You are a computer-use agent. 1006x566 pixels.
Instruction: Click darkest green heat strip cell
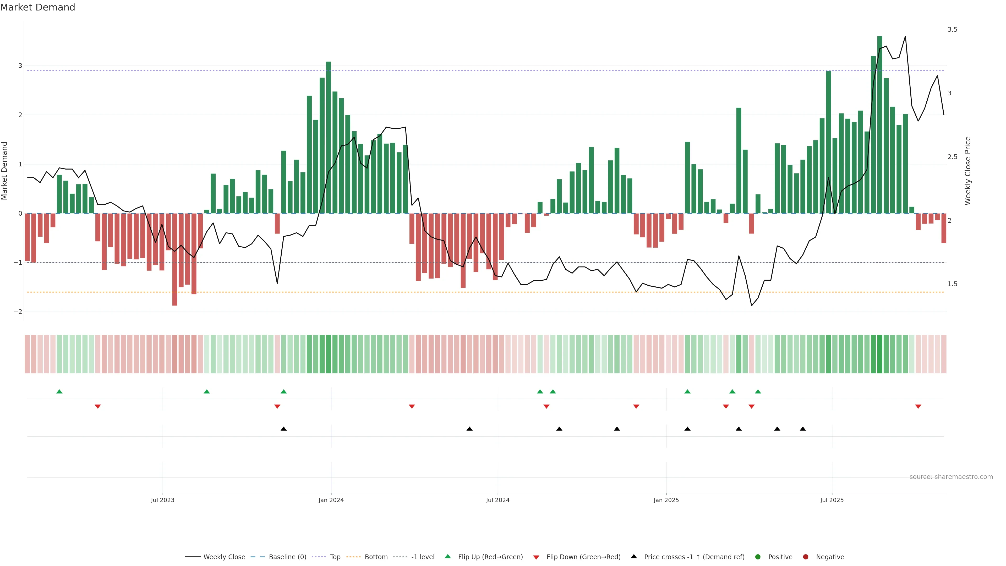(879, 354)
